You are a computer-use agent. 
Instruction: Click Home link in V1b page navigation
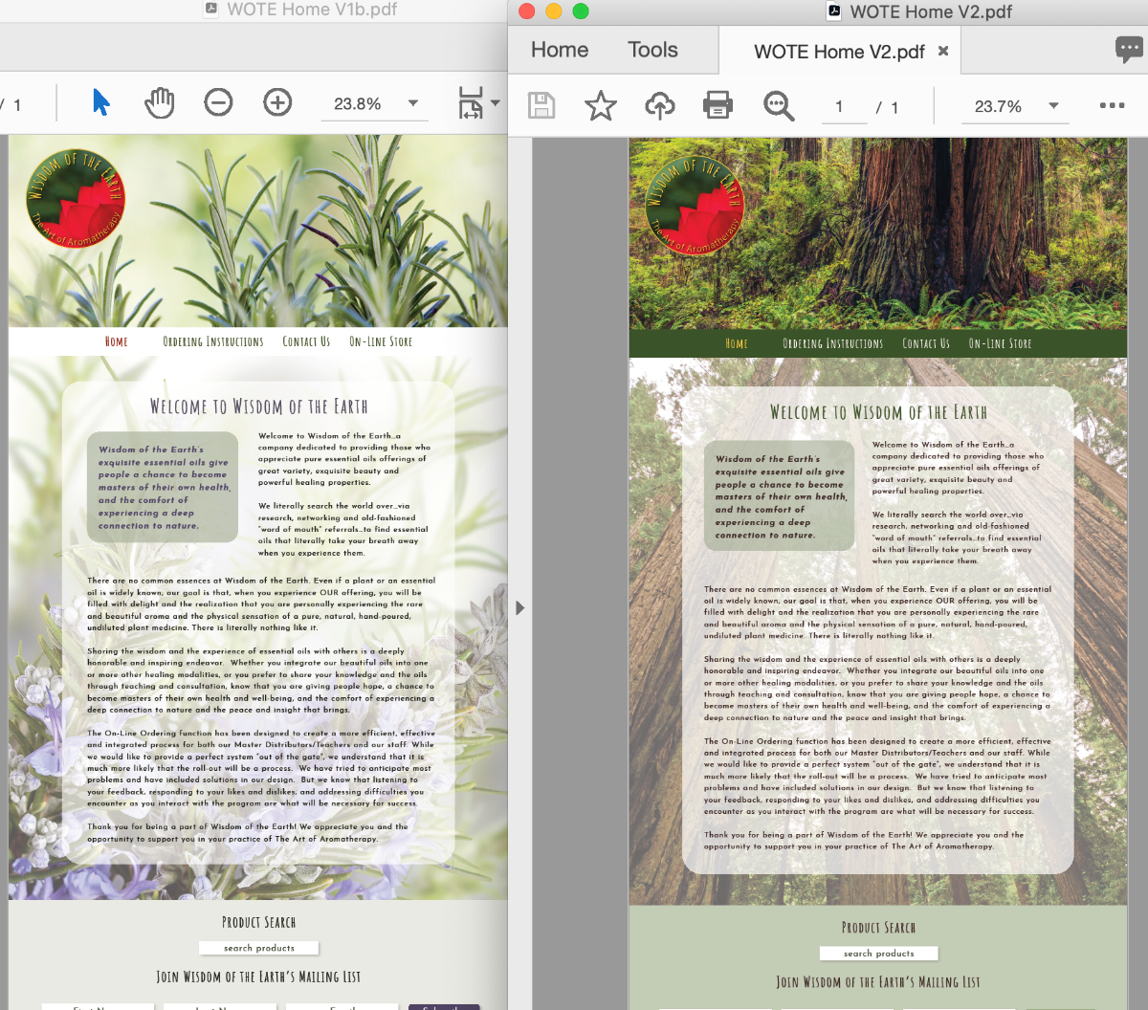point(117,341)
